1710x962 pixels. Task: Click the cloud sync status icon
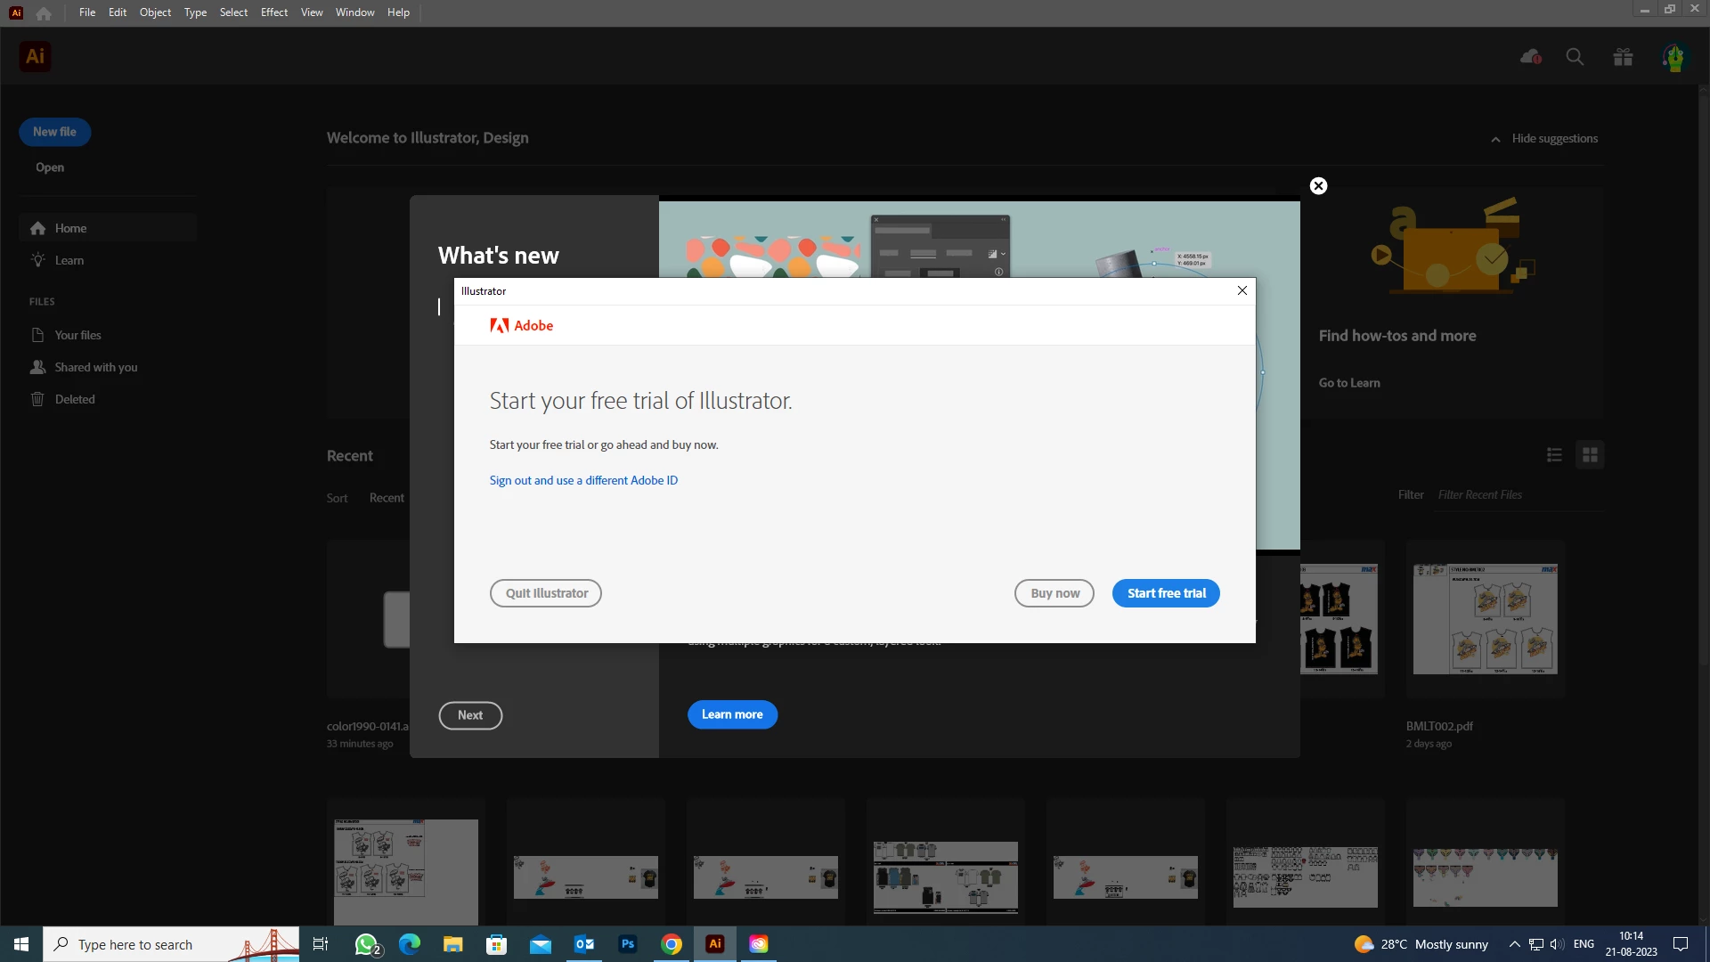[1530, 57]
